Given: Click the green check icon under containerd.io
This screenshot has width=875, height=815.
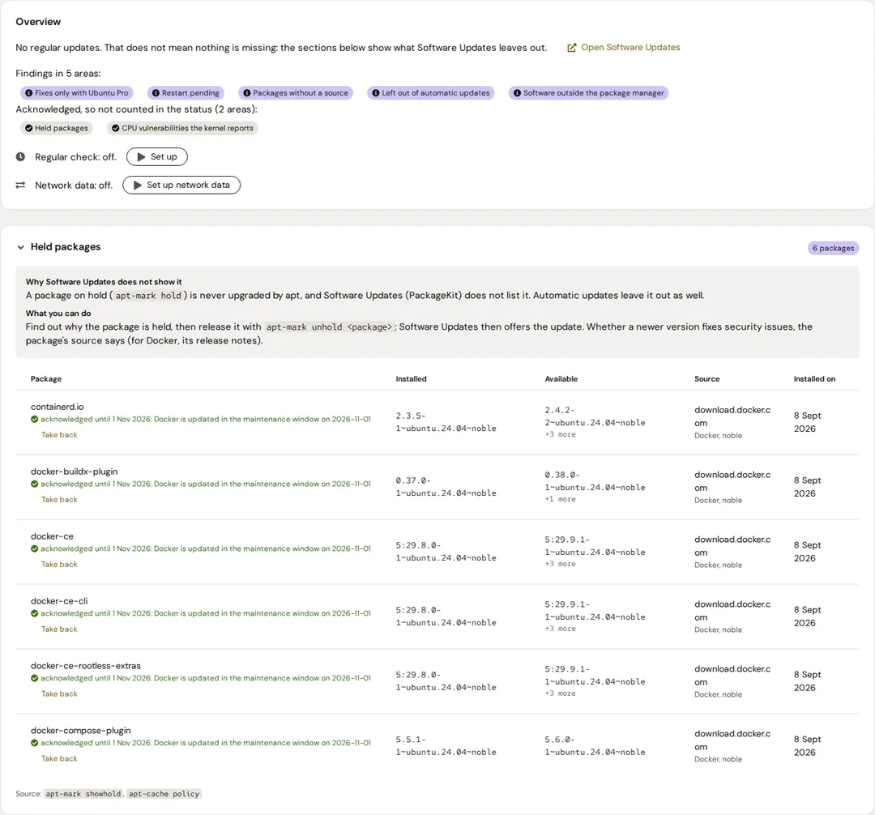Looking at the screenshot, I should 35,420.
